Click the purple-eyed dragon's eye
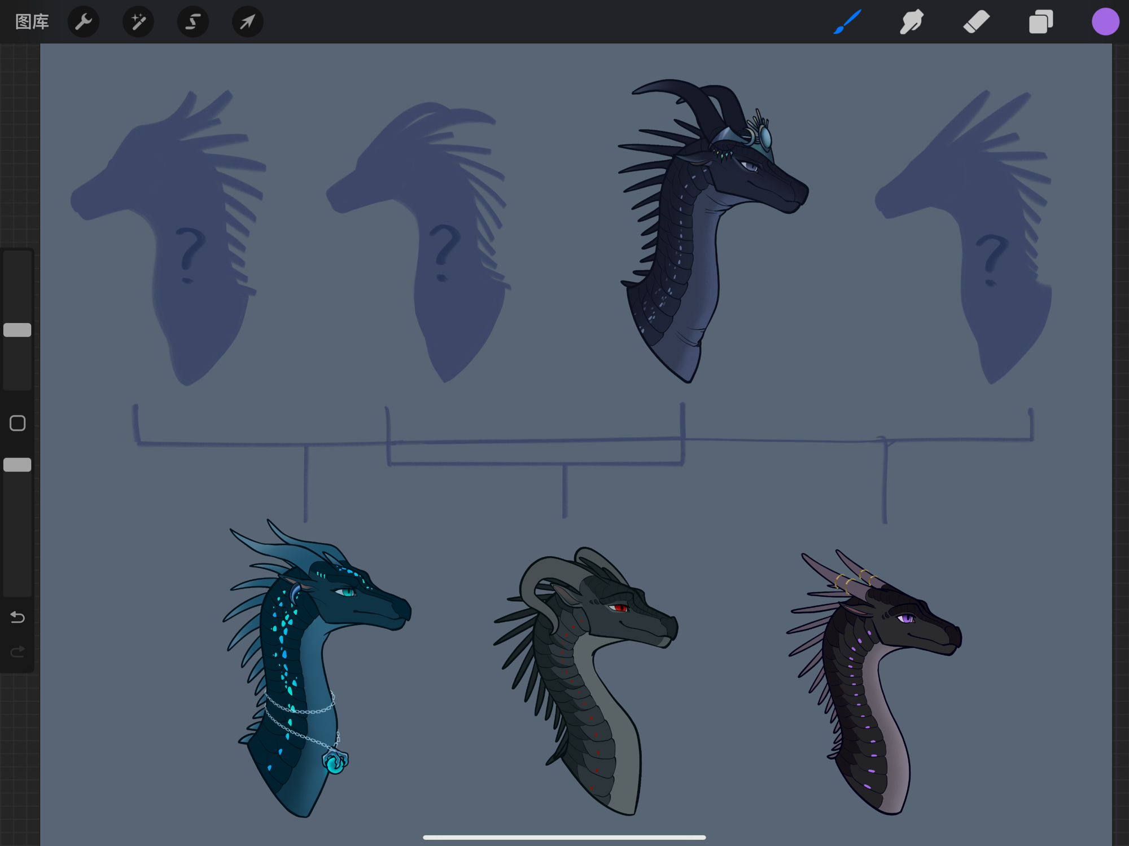 [906, 619]
